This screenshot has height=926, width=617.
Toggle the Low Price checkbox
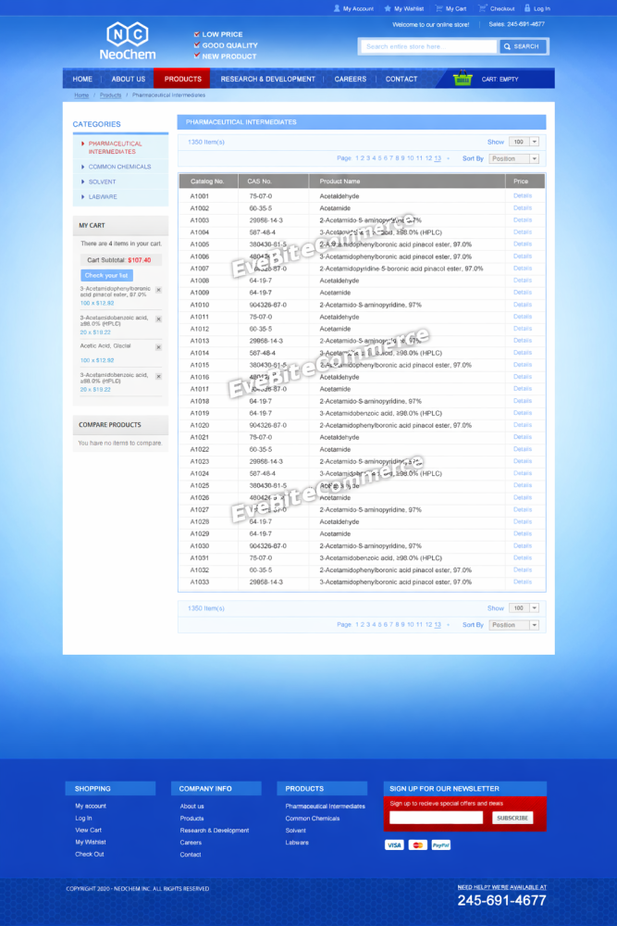[197, 34]
